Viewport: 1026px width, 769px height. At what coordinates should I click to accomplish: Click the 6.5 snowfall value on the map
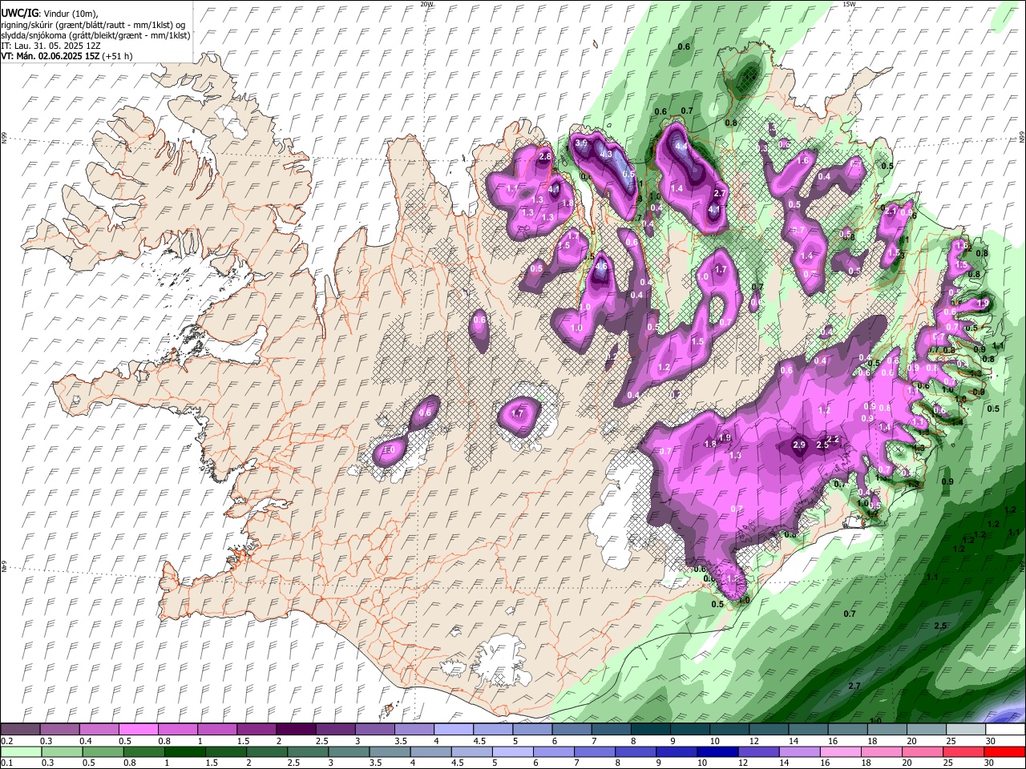(x=628, y=174)
